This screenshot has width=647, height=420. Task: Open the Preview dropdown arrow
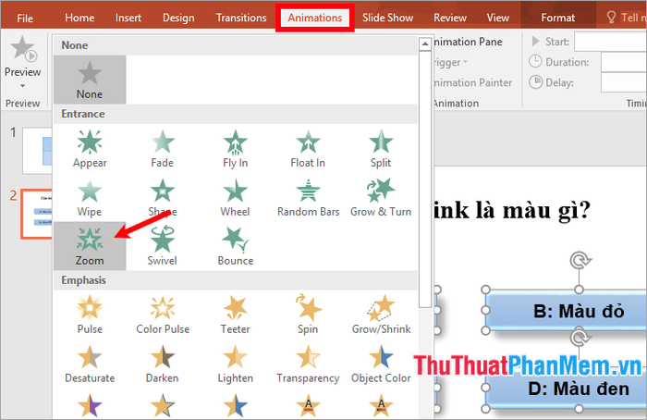pyautogui.click(x=22, y=85)
